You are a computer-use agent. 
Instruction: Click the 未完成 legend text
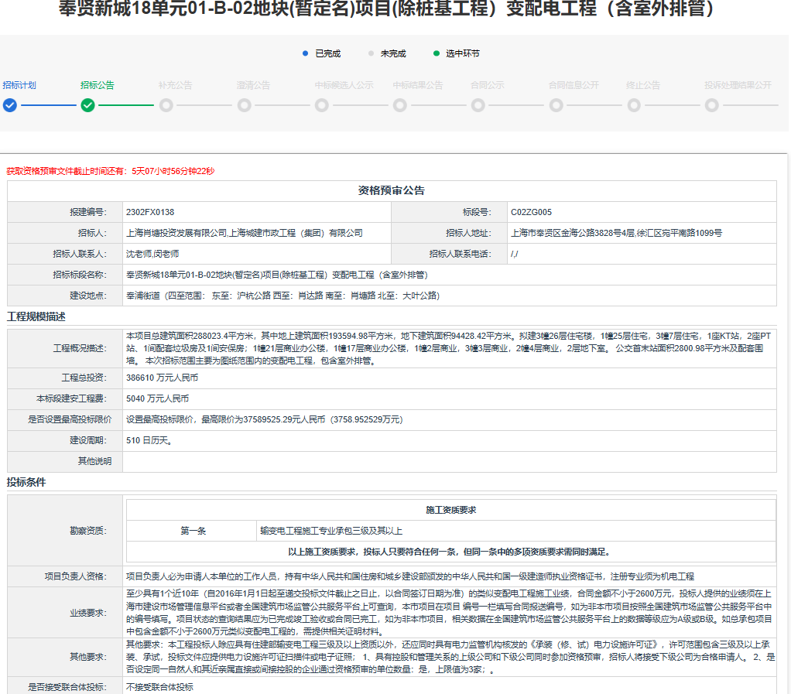point(393,53)
